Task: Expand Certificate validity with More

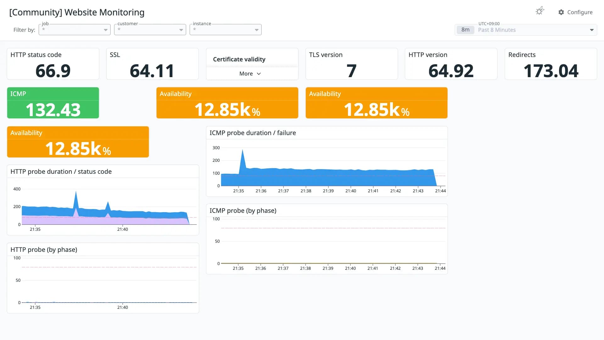Action: coord(250,74)
